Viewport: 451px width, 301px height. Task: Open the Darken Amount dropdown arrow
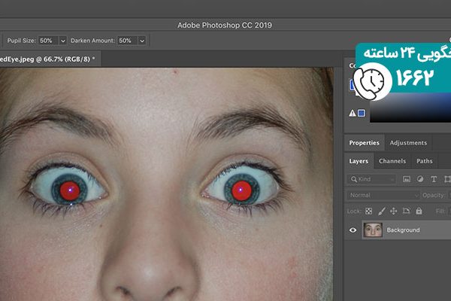141,40
